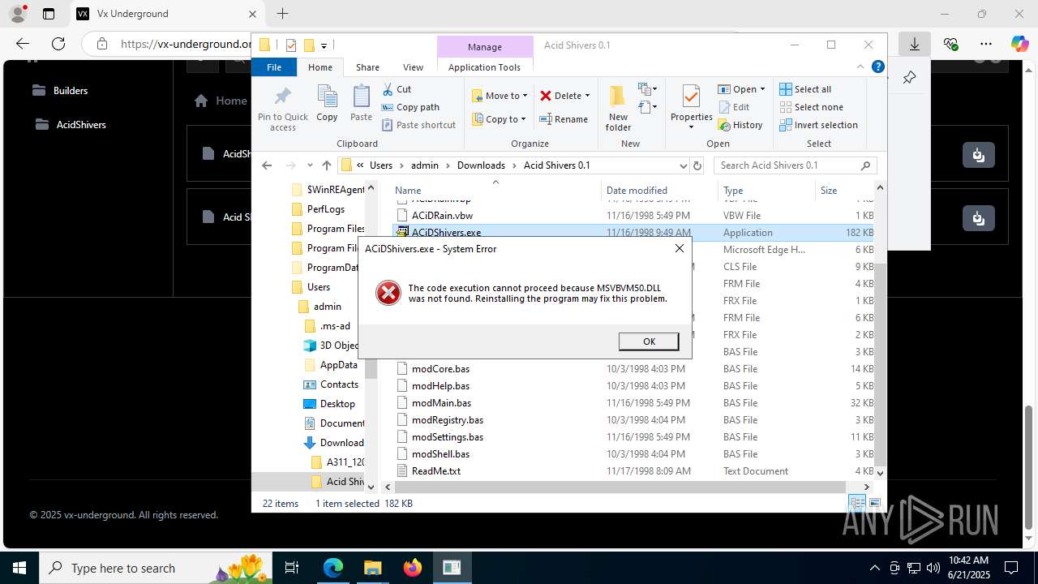The image size is (1038, 584).
Task: Select PerfLogs folder in navigation tree
Action: (325, 209)
